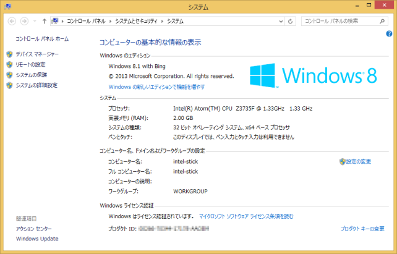Refresh the address bar view
This screenshot has width=397, height=254.
[291, 22]
